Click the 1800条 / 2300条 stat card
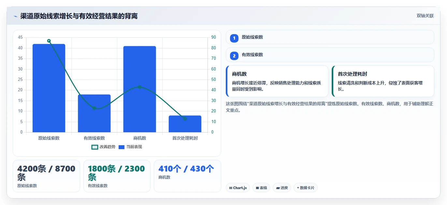The image size is (447, 205). tap(117, 176)
